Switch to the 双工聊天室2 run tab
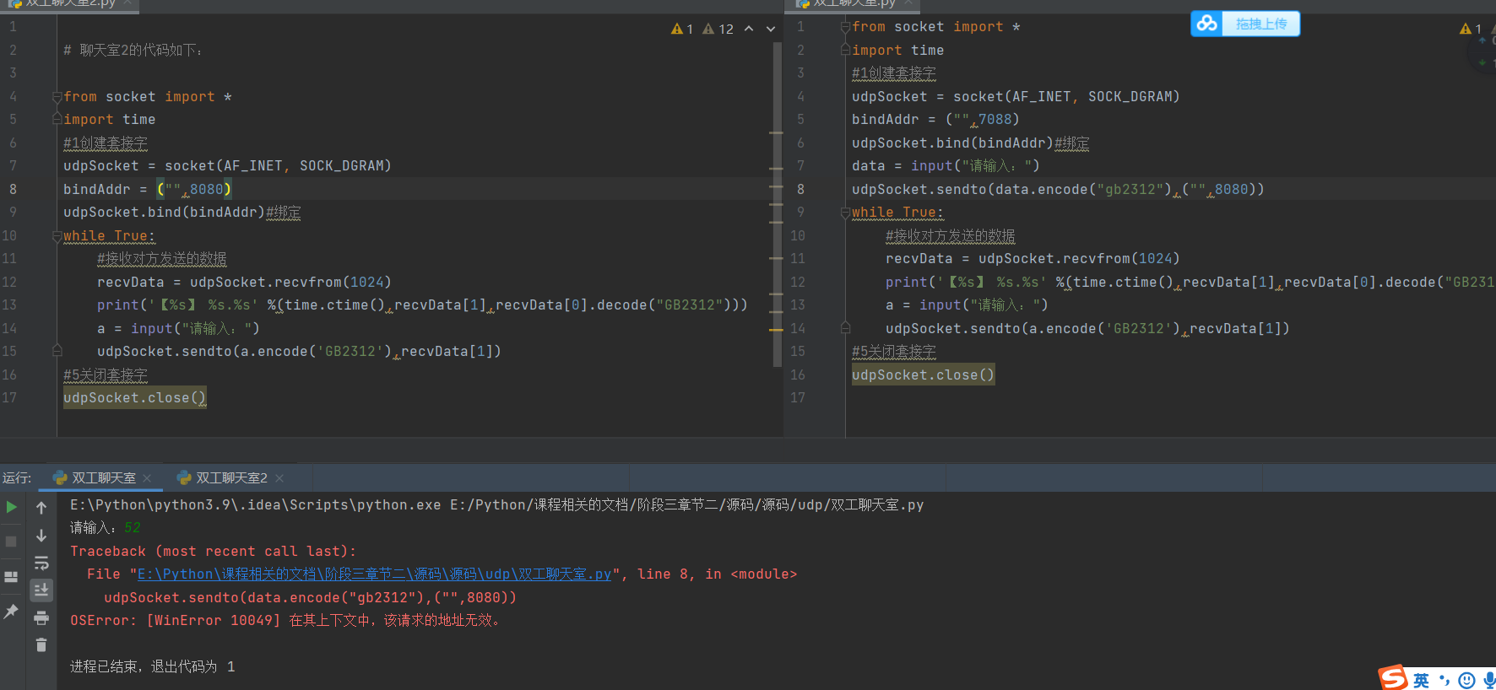The width and height of the screenshot is (1496, 690). [x=231, y=478]
